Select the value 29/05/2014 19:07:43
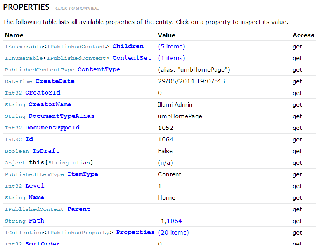This screenshot has width=319, height=245. click(191, 81)
